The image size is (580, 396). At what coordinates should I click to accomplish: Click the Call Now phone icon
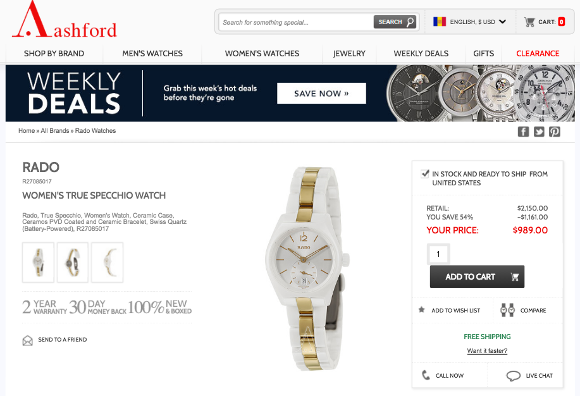point(426,375)
